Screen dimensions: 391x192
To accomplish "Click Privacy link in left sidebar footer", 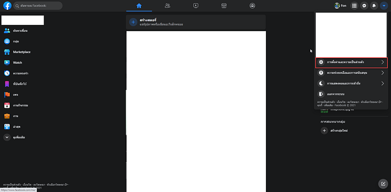I will coord(12,185).
